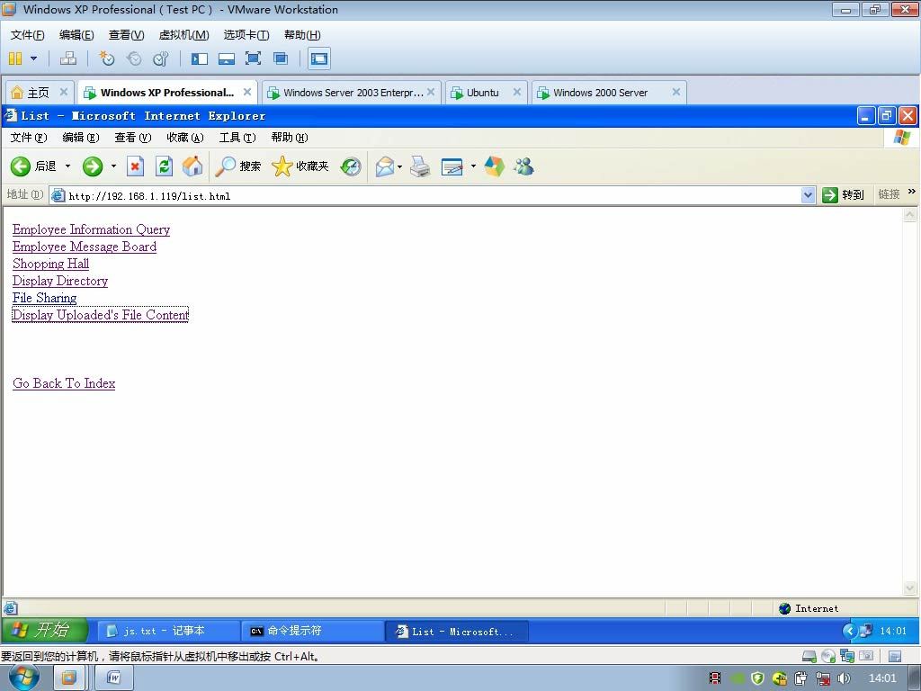Click the IE forward green arrow
The image size is (921, 691).
click(x=93, y=166)
